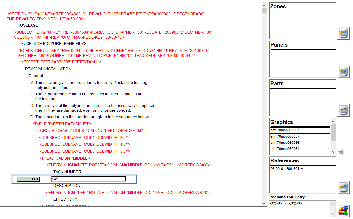
Task: Click paragraph A about remove/install procedures
Action: tap(90, 85)
